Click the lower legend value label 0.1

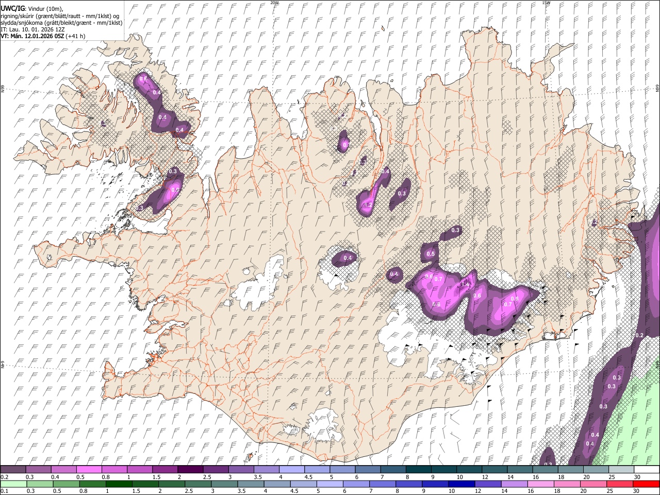point(4,491)
